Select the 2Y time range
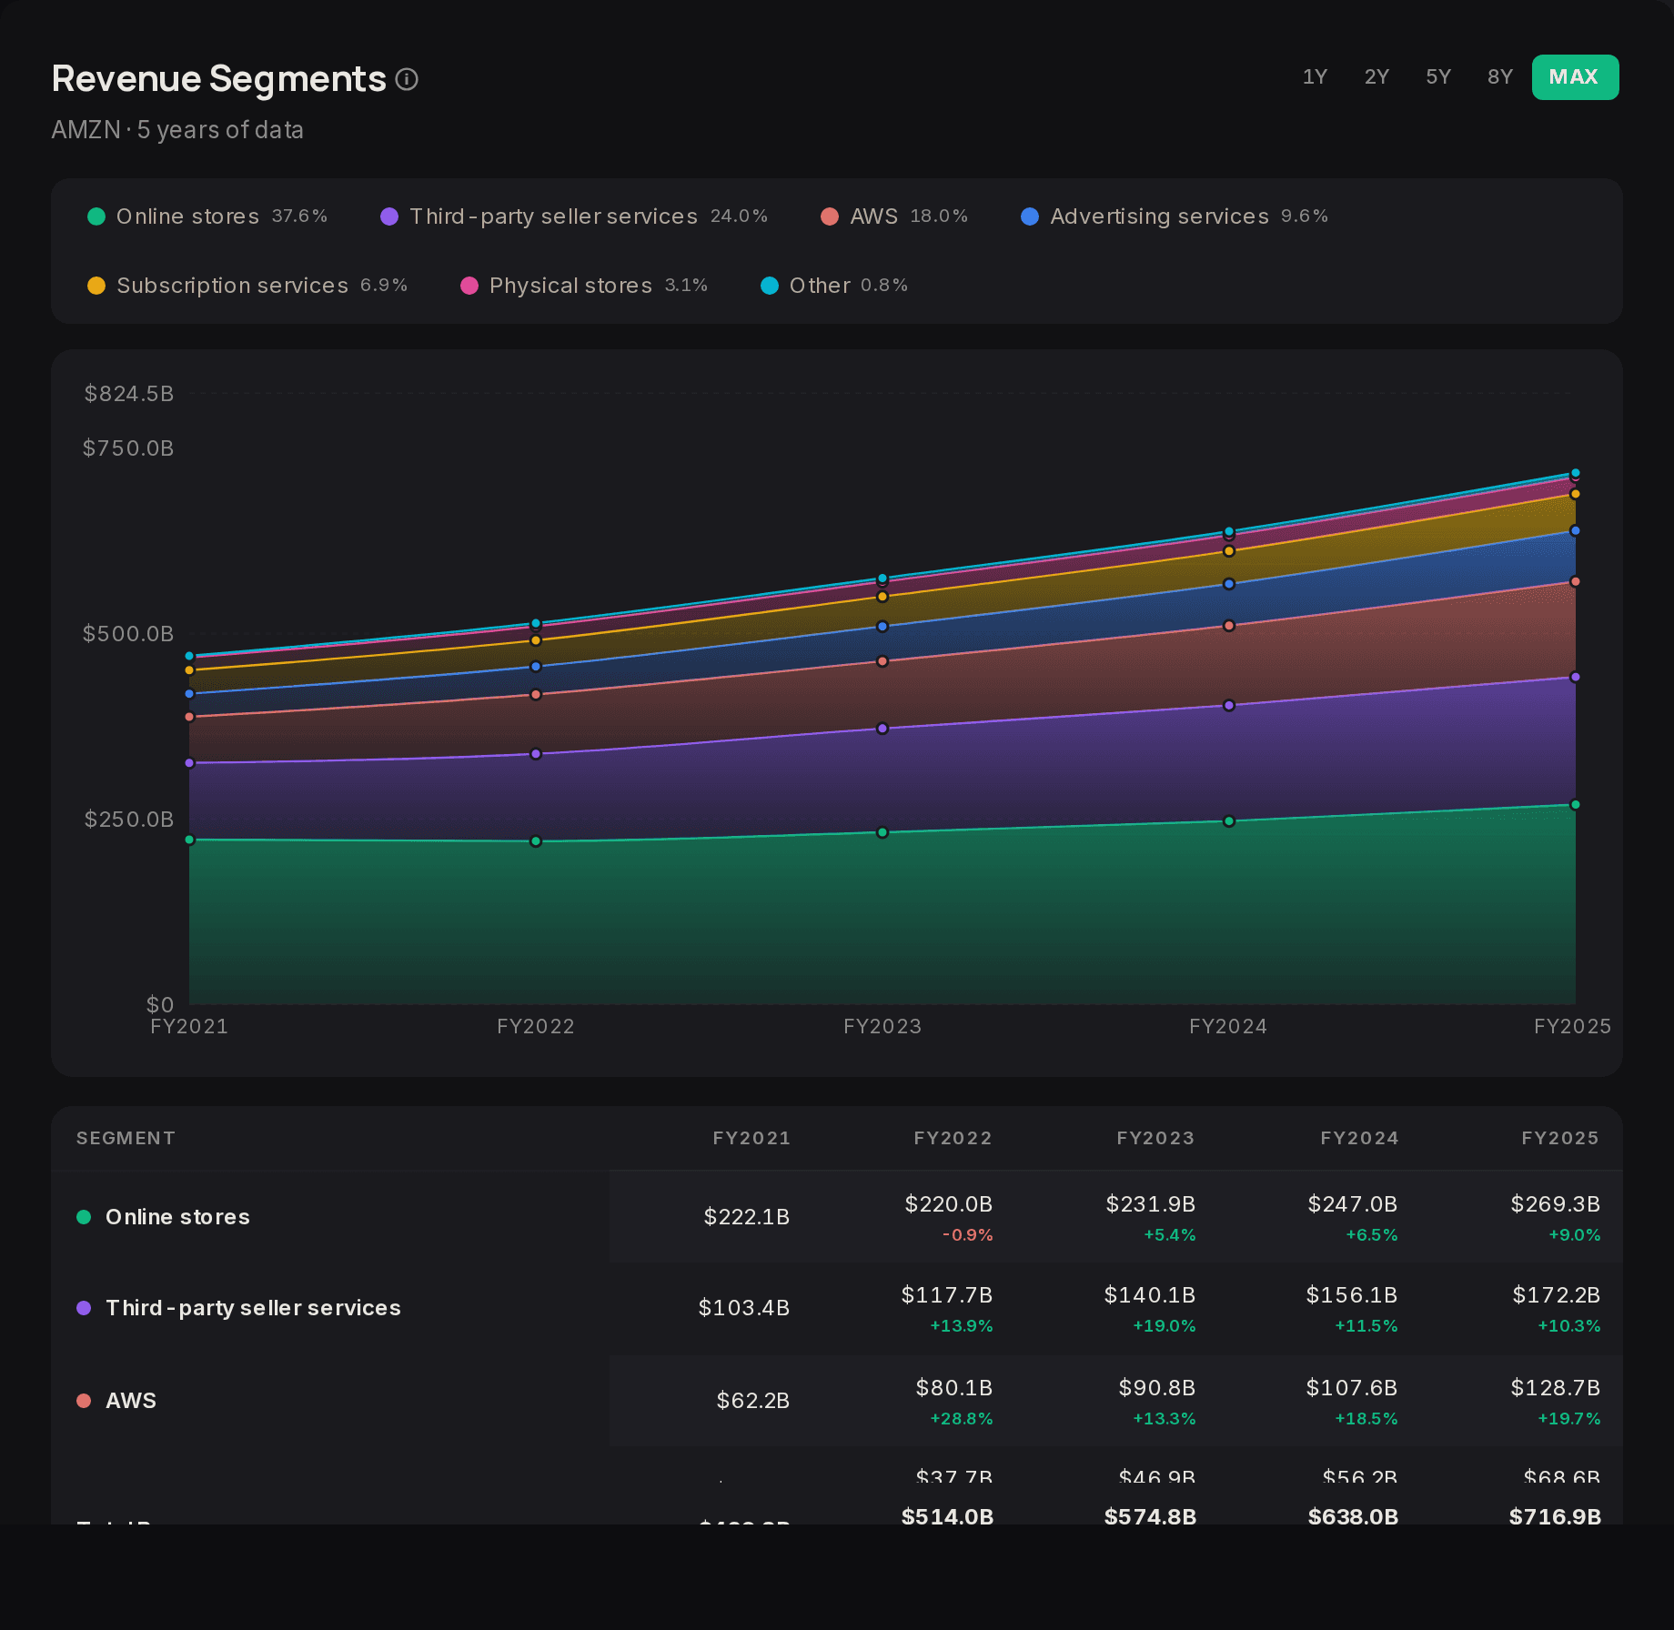 tap(1377, 77)
